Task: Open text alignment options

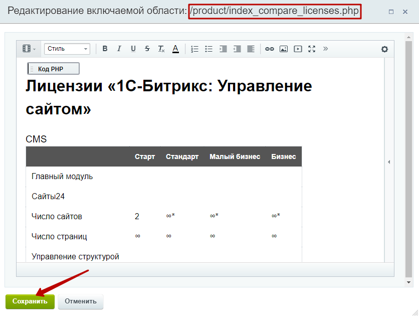Action: (251, 49)
